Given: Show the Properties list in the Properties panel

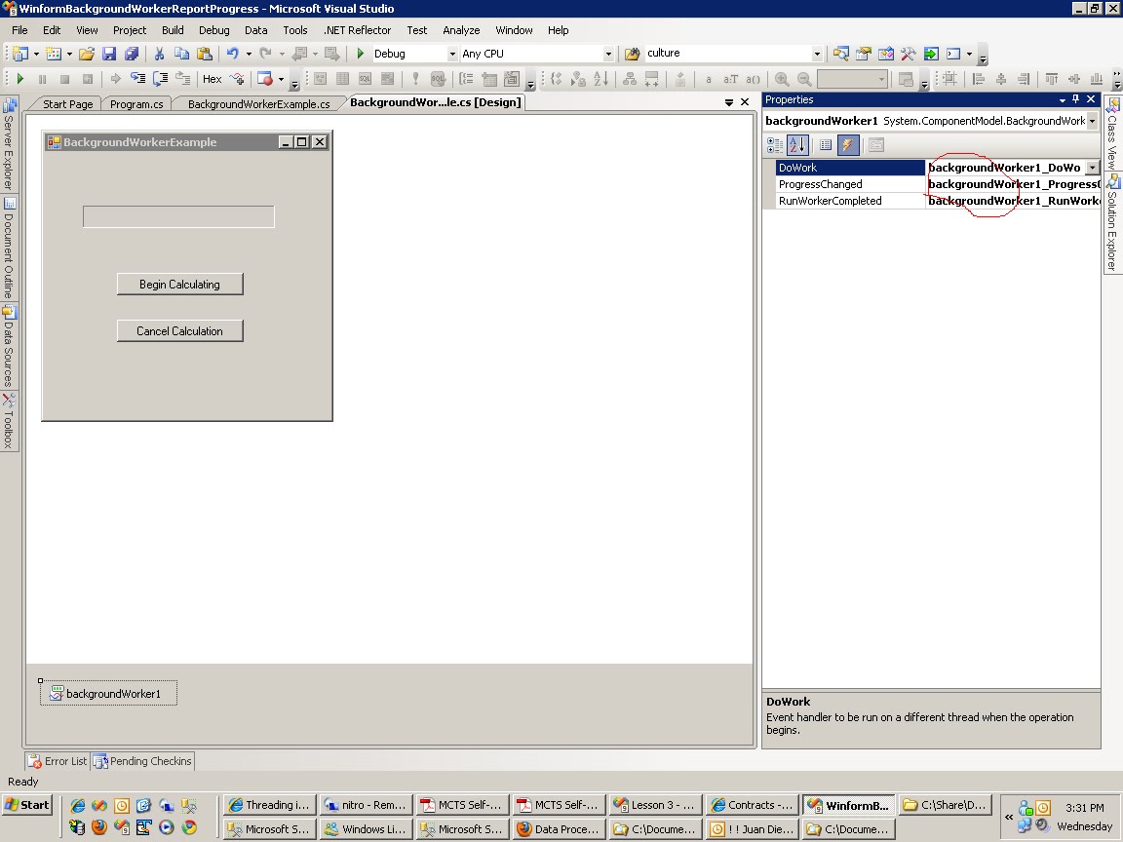Looking at the screenshot, I should click(x=825, y=145).
